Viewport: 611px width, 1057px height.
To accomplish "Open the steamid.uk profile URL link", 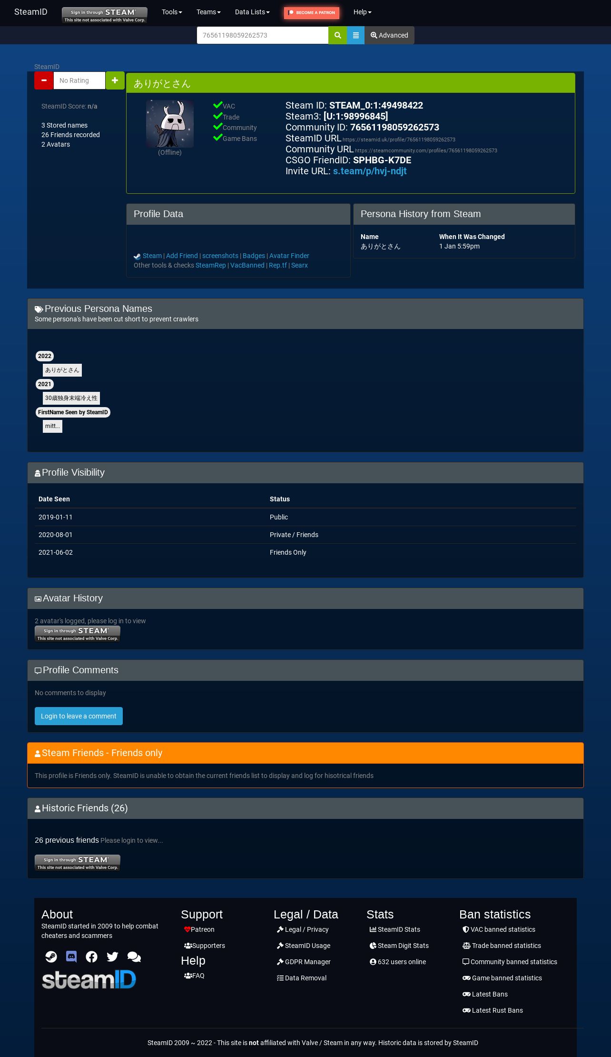I will (399, 140).
